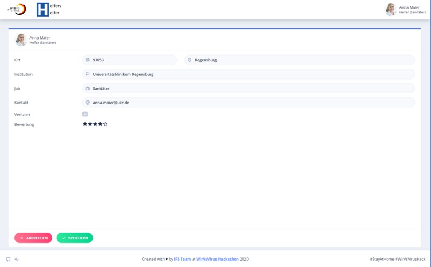Viewport: 431px width, 267px height.
Task: Set rating to four stars
Action: click(100, 124)
